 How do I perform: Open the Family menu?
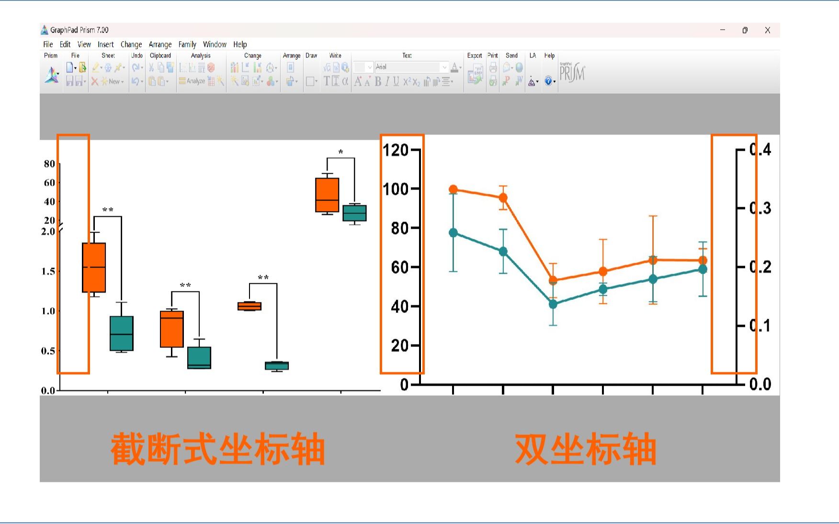tap(188, 45)
